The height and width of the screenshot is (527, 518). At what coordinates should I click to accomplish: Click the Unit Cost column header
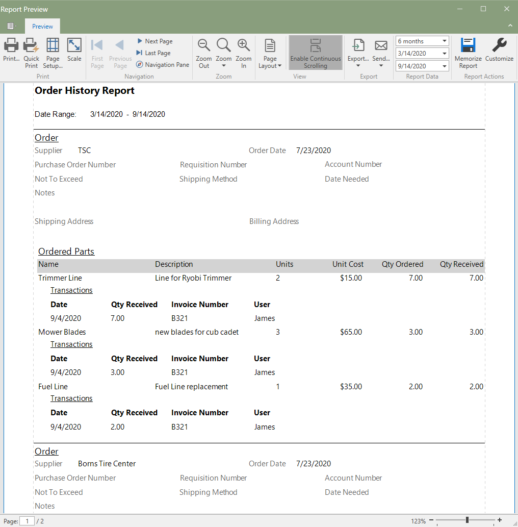(348, 264)
